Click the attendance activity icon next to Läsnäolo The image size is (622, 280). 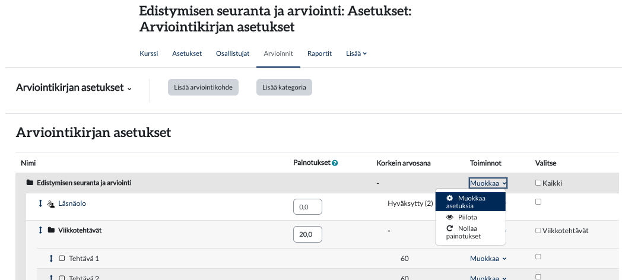tap(51, 204)
